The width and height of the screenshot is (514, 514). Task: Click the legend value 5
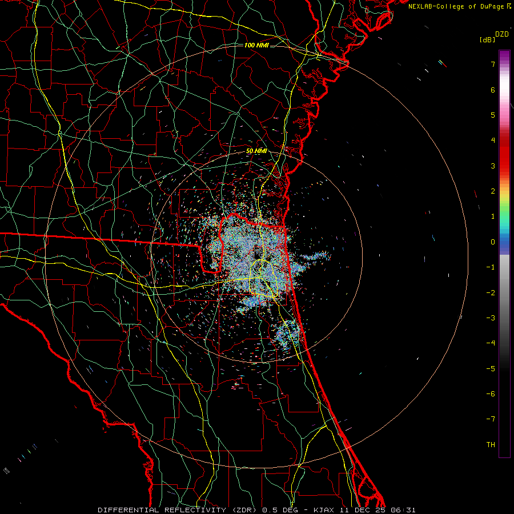pos(493,115)
